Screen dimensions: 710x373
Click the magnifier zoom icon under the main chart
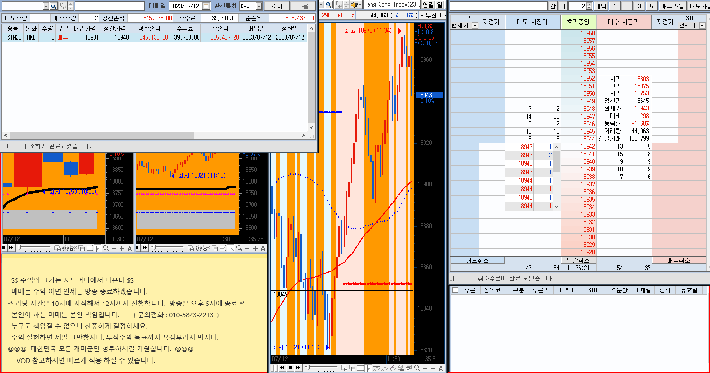(x=417, y=368)
